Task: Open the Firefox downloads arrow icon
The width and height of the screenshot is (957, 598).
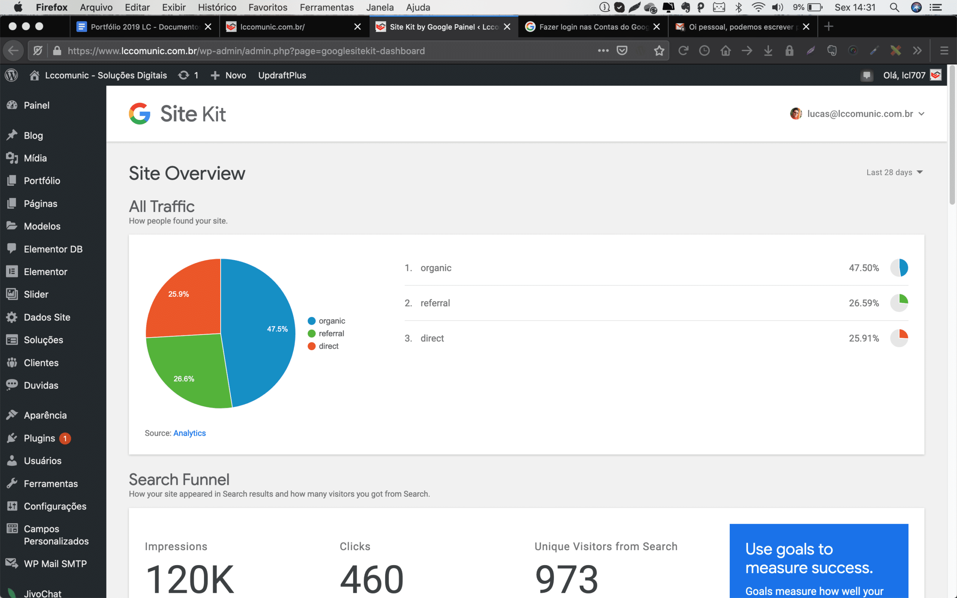Action: coord(768,50)
